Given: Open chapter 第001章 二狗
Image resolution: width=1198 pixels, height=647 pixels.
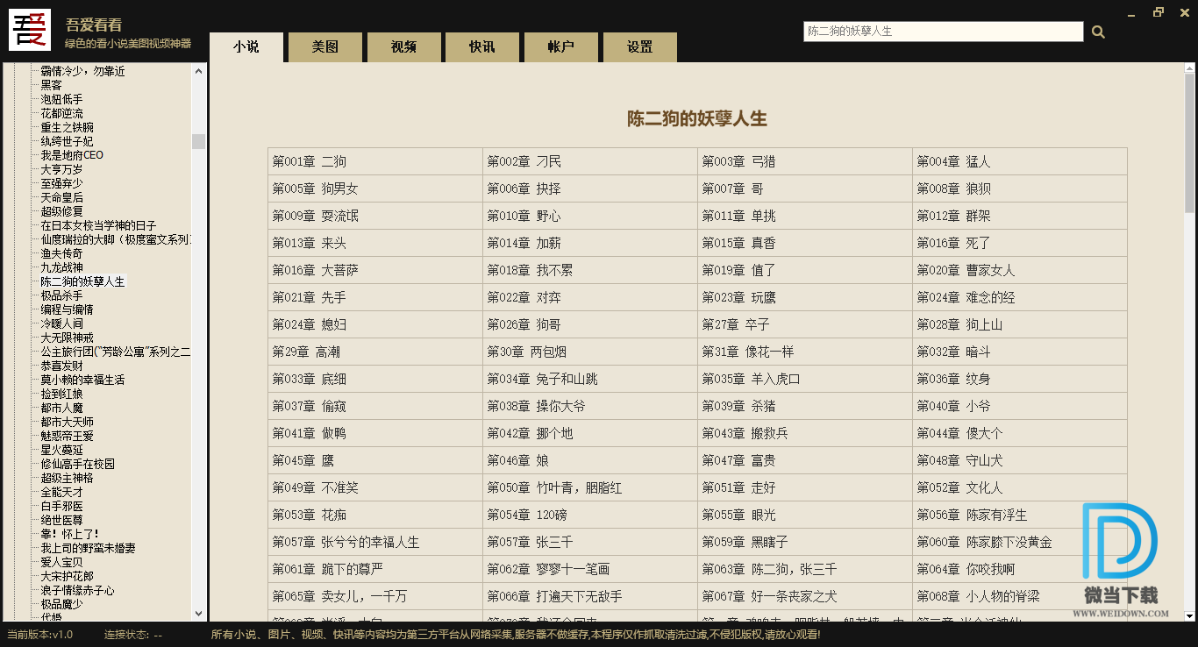Looking at the screenshot, I should (x=309, y=161).
